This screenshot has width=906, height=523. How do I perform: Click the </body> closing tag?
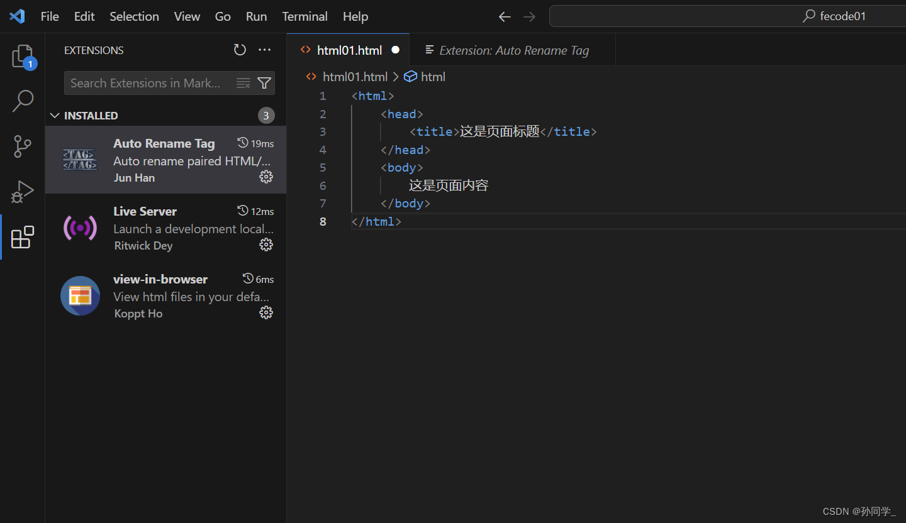point(406,203)
